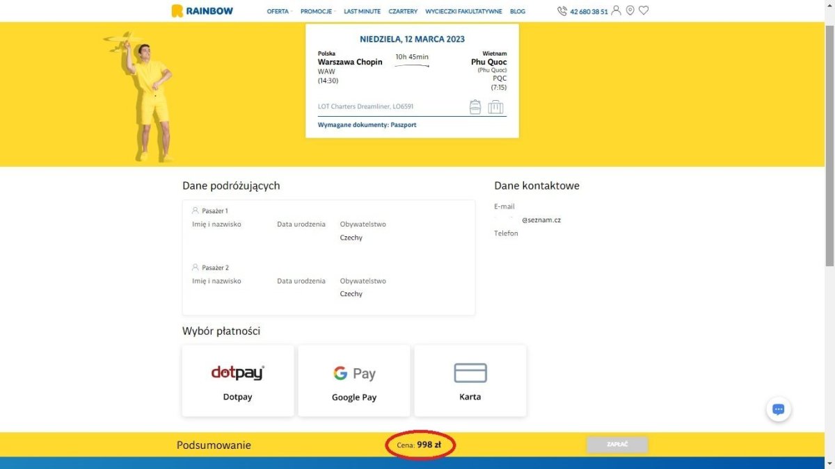Open Wycieczki Fakultatywne page
Viewport: 835px width, 469px height.
(463, 12)
